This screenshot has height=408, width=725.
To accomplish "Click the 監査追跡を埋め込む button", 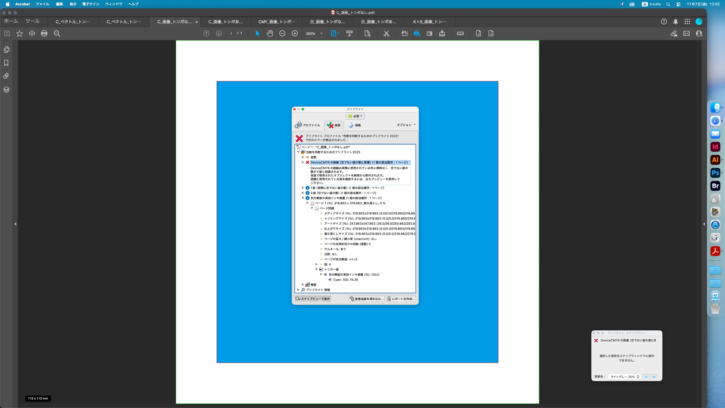I will click(x=367, y=299).
